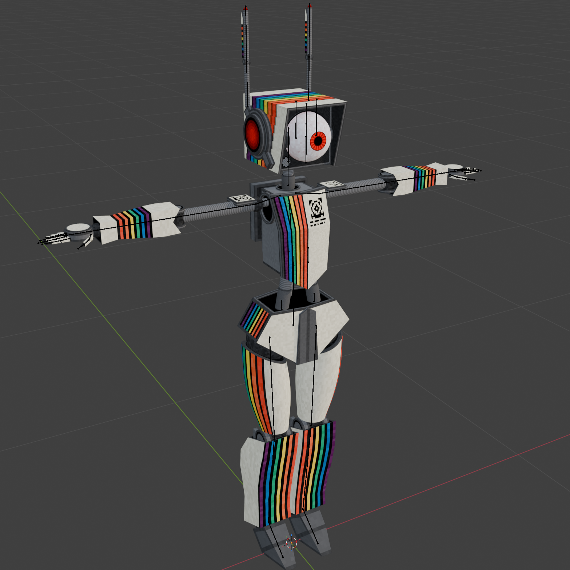This screenshot has width=570, height=570.
Task: Click the 3D cursor between the robot's feet
Action: (291, 542)
